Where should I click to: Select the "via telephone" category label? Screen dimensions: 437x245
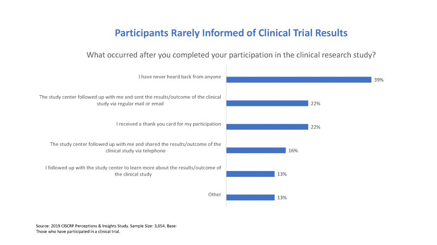[x=135, y=147]
